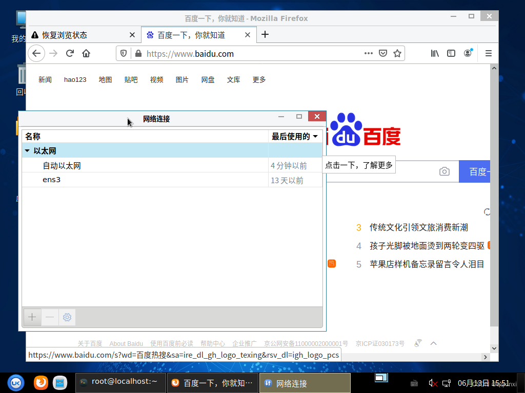Open Firefox library icon
Viewport: 525px width, 393px height.
(x=435, y=53)
